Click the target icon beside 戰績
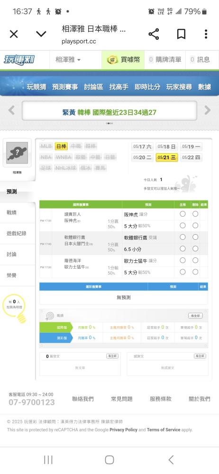The width and height of the screenshot is (219, 474). 50,316
